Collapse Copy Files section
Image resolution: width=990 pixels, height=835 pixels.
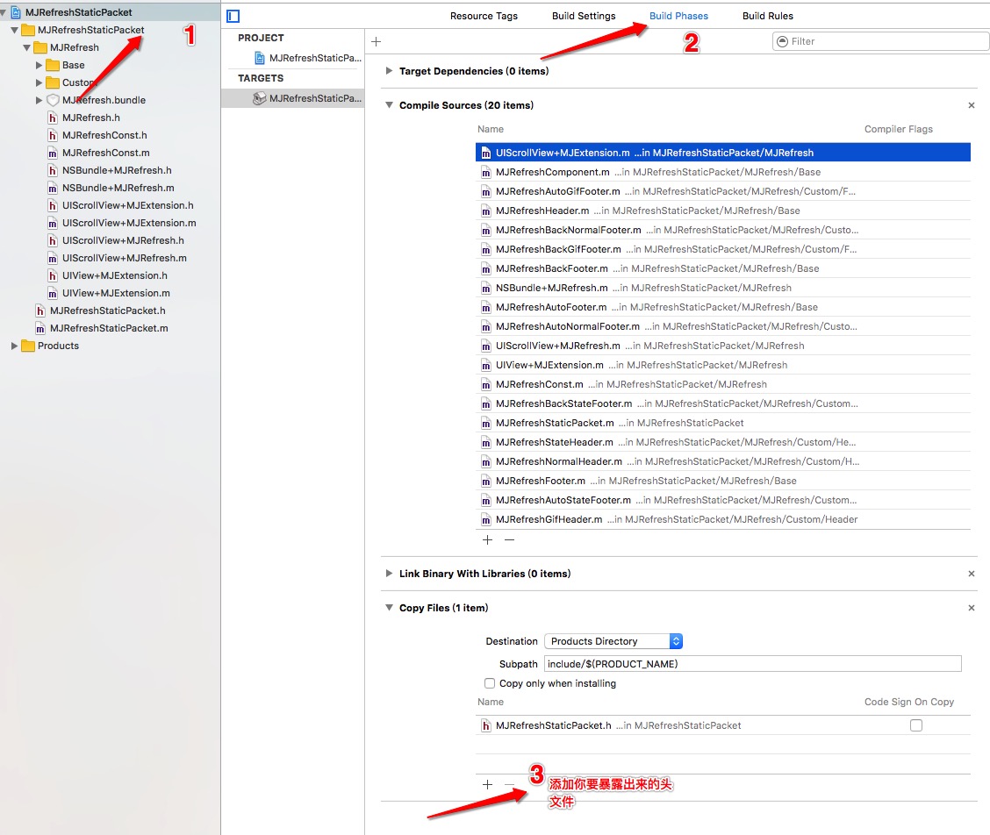point(389,608)
